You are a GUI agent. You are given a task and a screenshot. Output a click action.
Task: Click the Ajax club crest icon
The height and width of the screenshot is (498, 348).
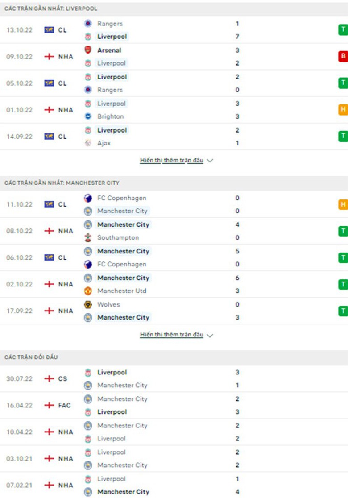[x=88, y=143]
